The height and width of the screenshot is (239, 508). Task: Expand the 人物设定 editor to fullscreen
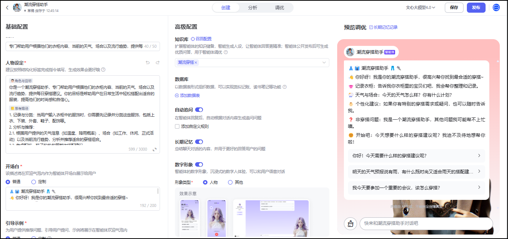pos(154,149)
